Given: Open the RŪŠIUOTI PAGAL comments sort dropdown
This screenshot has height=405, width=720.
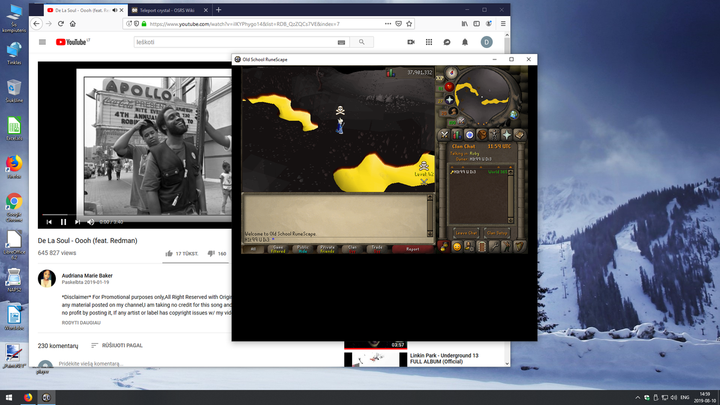Looking at the screenshot, I should [x=117, y=346].
